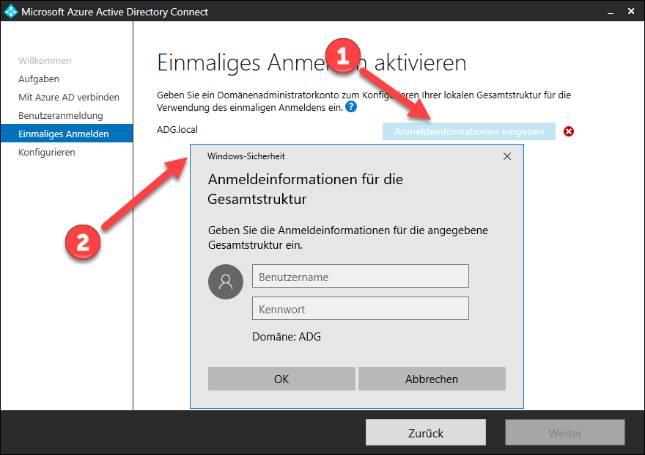Open the blue help question mark icon
645x455 pixels.
351,107
